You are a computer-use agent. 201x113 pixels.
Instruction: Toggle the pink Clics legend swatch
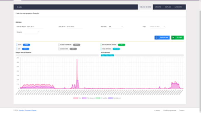pos(75,98)
